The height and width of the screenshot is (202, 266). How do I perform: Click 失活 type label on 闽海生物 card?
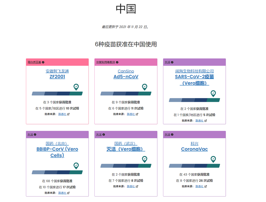point(167,62)
